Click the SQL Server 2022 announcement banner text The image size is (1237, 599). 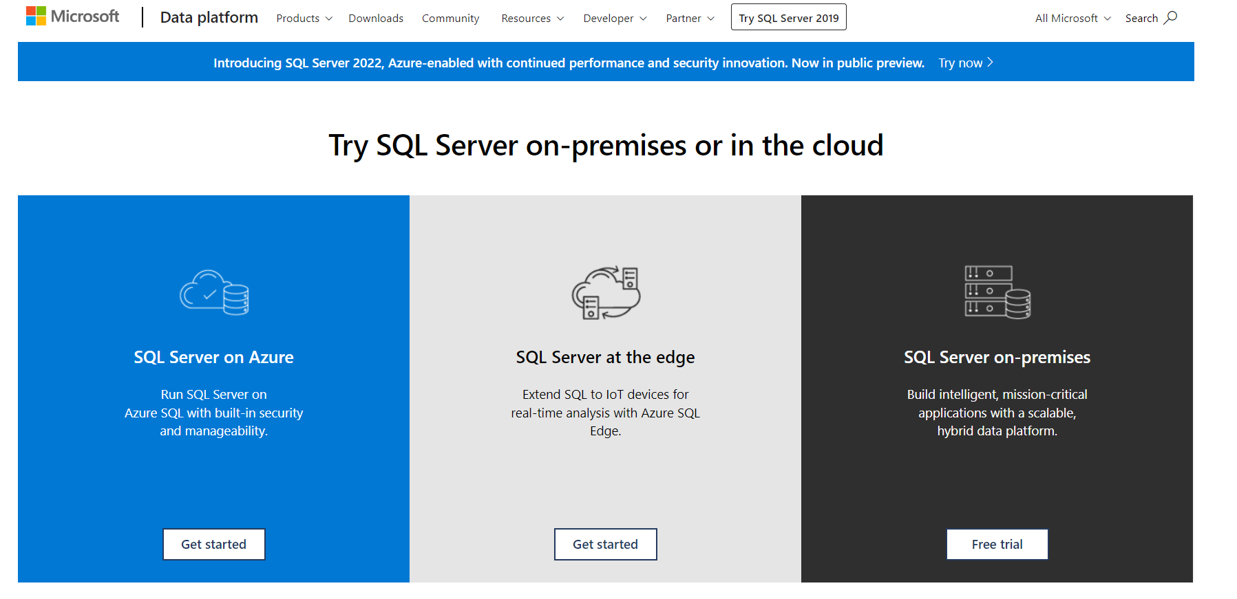(x=569, y=63)
